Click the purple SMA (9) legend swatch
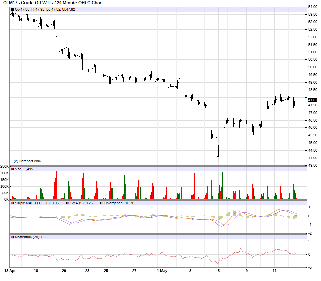Screen dimensions: 321x281 click(68, 203)
